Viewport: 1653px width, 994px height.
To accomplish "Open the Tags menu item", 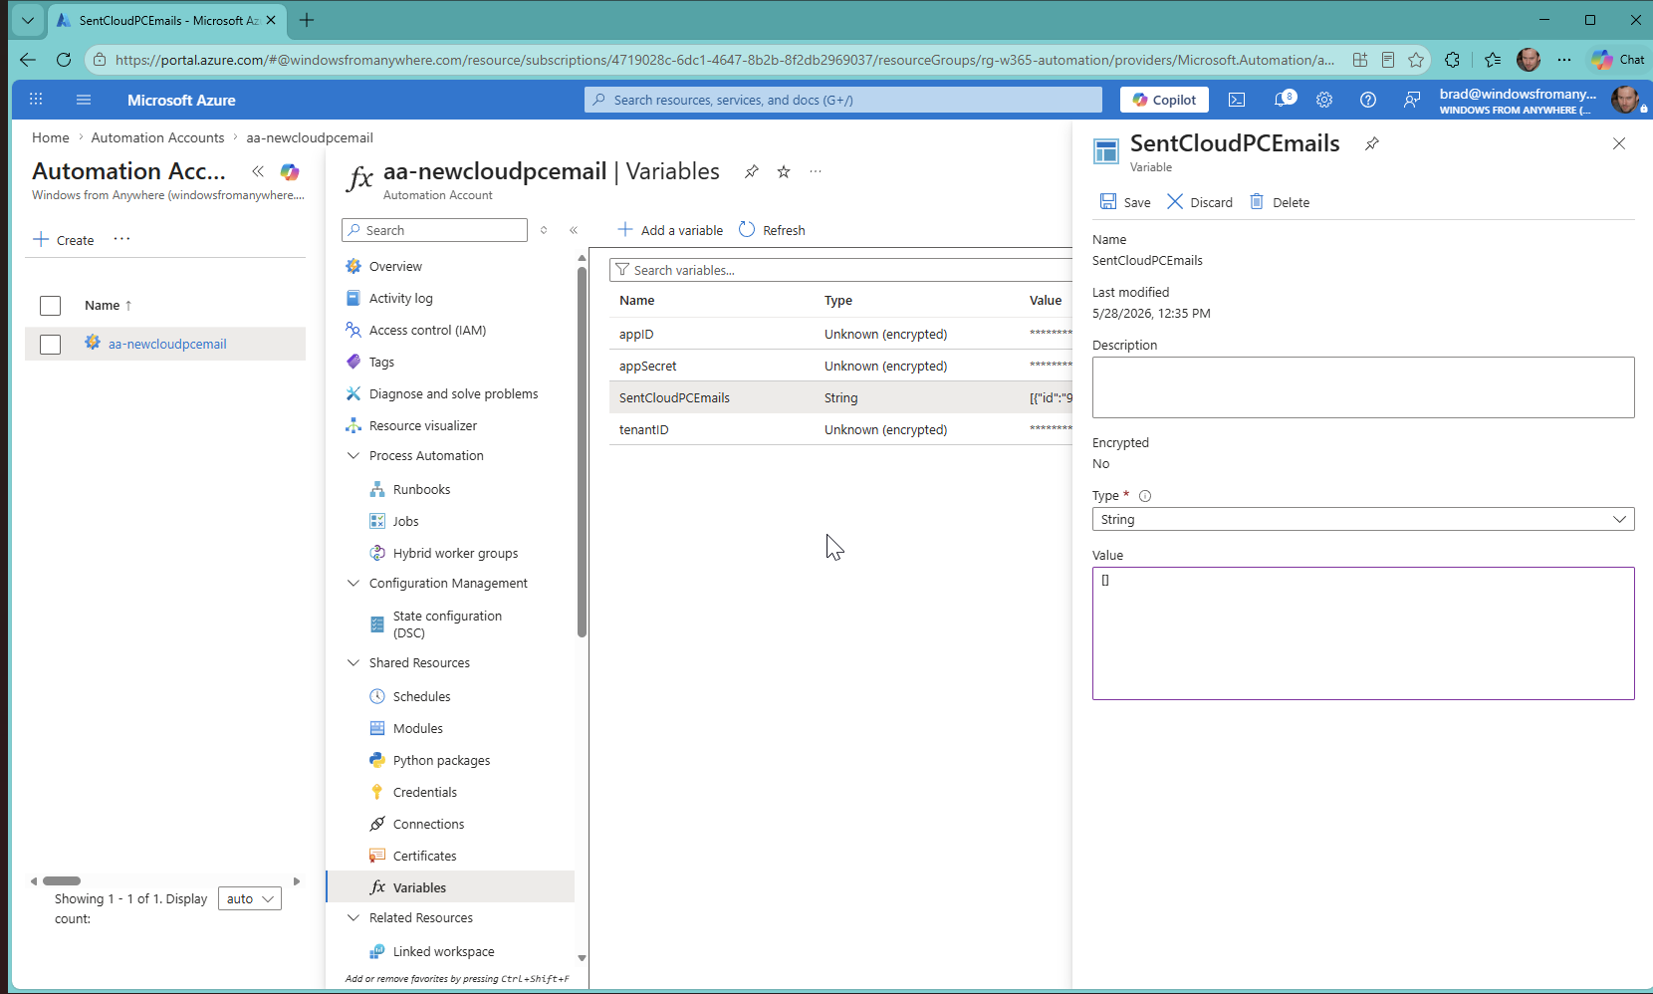I will [381, 362].
